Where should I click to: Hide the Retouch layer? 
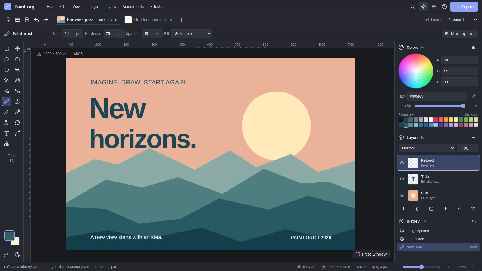pyautogui.click(x=402, y=163)
